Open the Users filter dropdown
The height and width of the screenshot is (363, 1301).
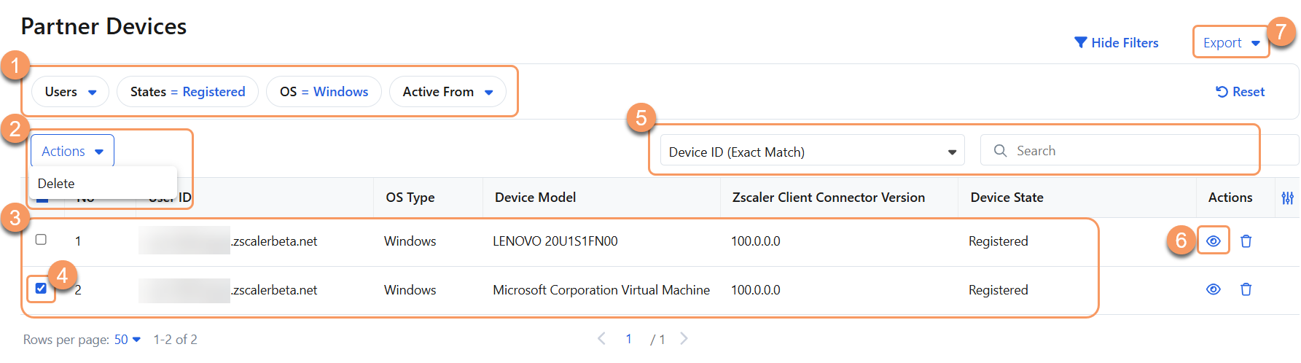70,92
